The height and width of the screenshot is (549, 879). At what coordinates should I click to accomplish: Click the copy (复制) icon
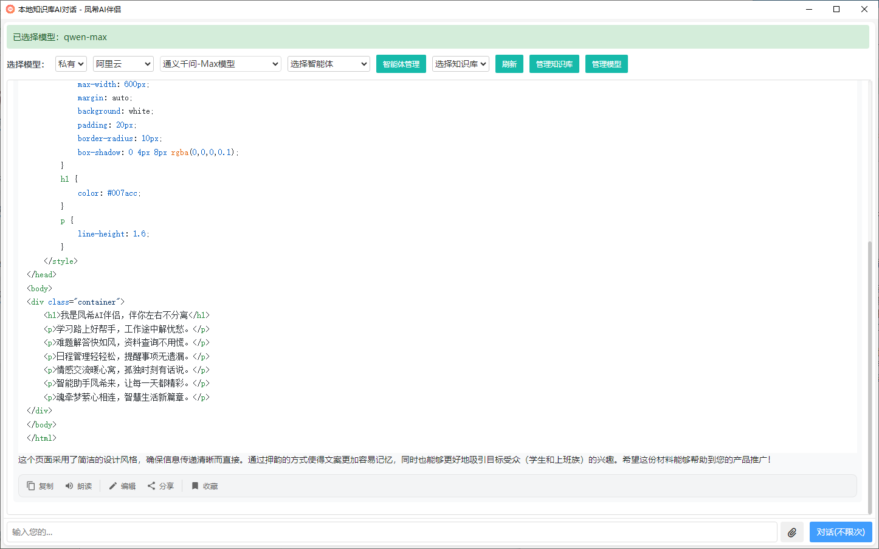pos(31,486)
